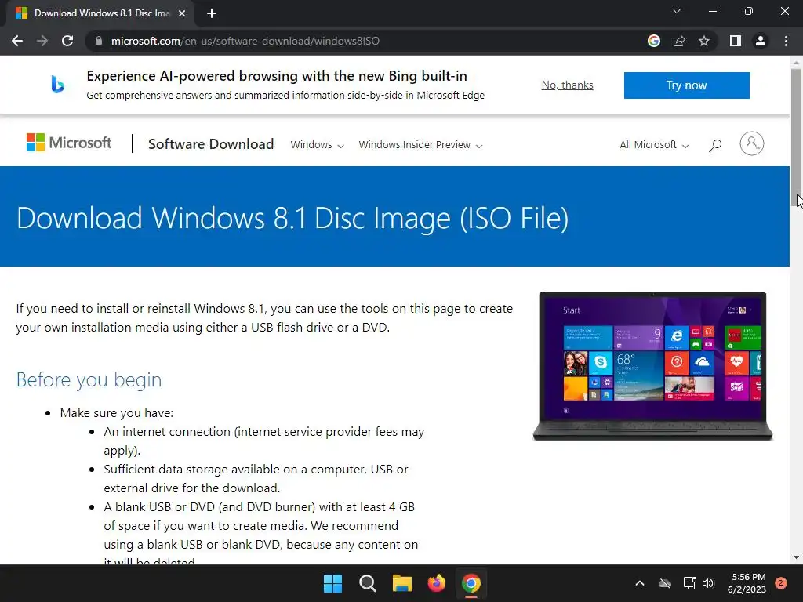This screenshot has height=602, width=803.
Task: Open network status tray icon
Action: click(x=689, y=583)
